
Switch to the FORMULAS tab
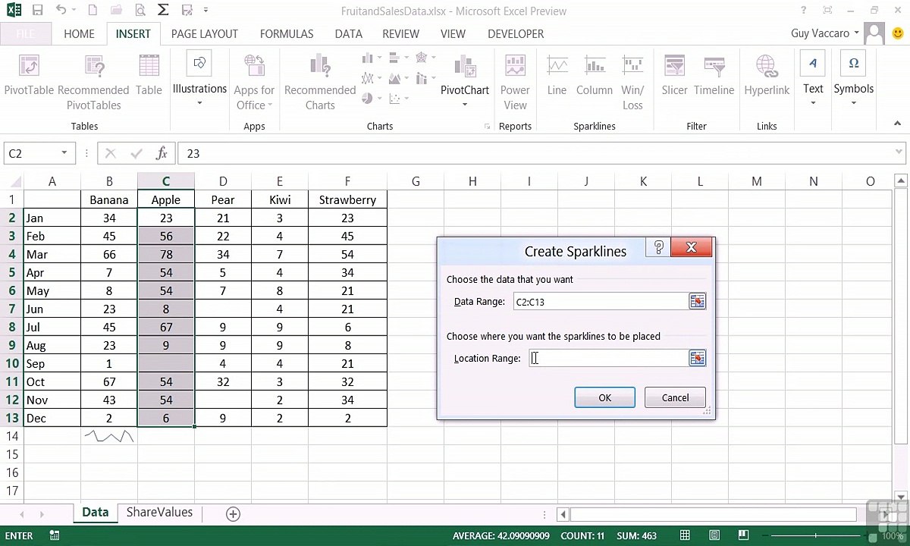[287, 34]
